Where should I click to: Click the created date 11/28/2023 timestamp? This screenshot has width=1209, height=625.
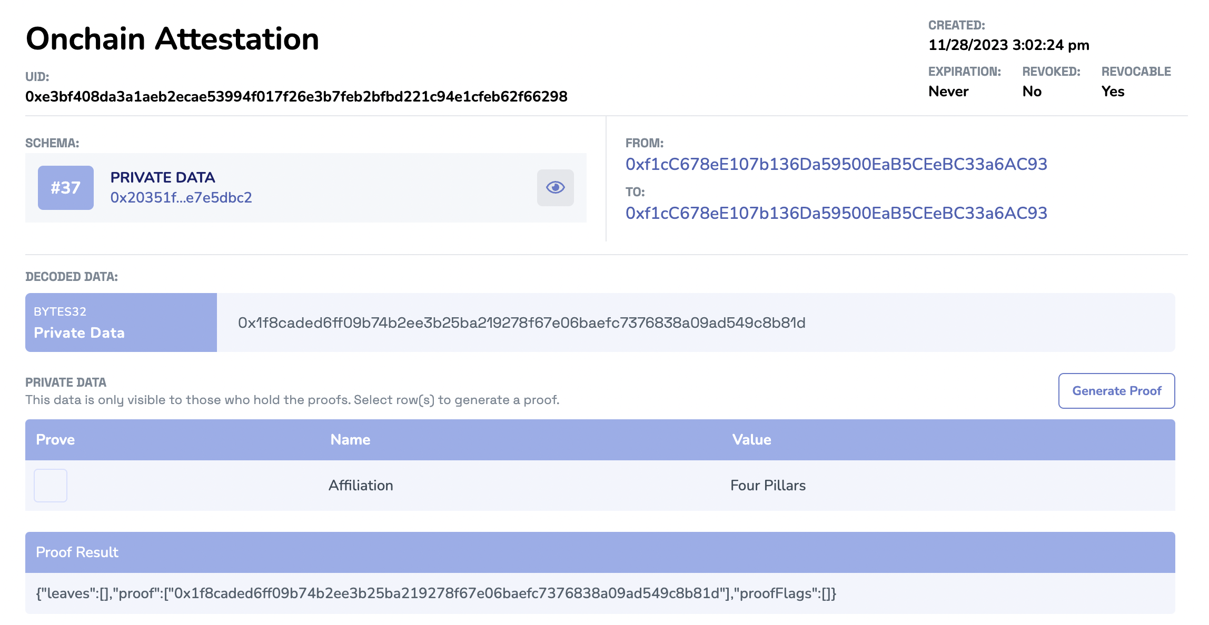tap(1008, 45)
